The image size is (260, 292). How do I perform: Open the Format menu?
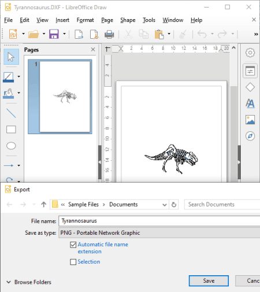pos(85,20)
